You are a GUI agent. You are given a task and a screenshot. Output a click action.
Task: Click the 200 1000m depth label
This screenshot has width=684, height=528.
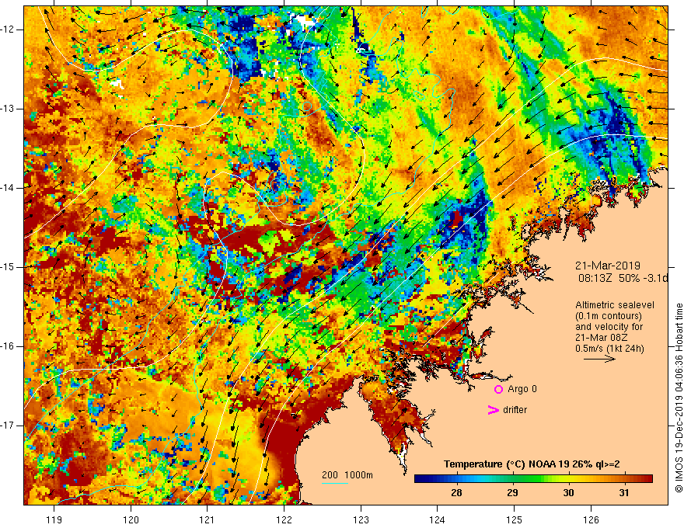click(347, 475)
